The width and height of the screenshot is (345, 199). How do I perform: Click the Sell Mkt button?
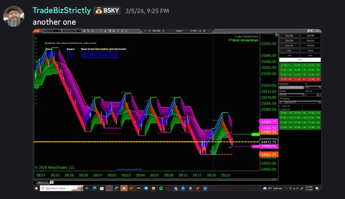click(x=310, y=36)
